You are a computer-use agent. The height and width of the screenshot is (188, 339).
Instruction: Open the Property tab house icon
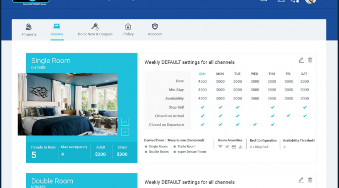pos(29,27)
